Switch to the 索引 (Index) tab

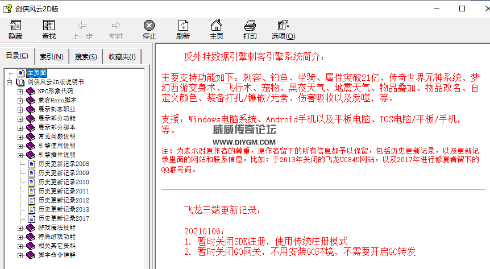point(51,57)
